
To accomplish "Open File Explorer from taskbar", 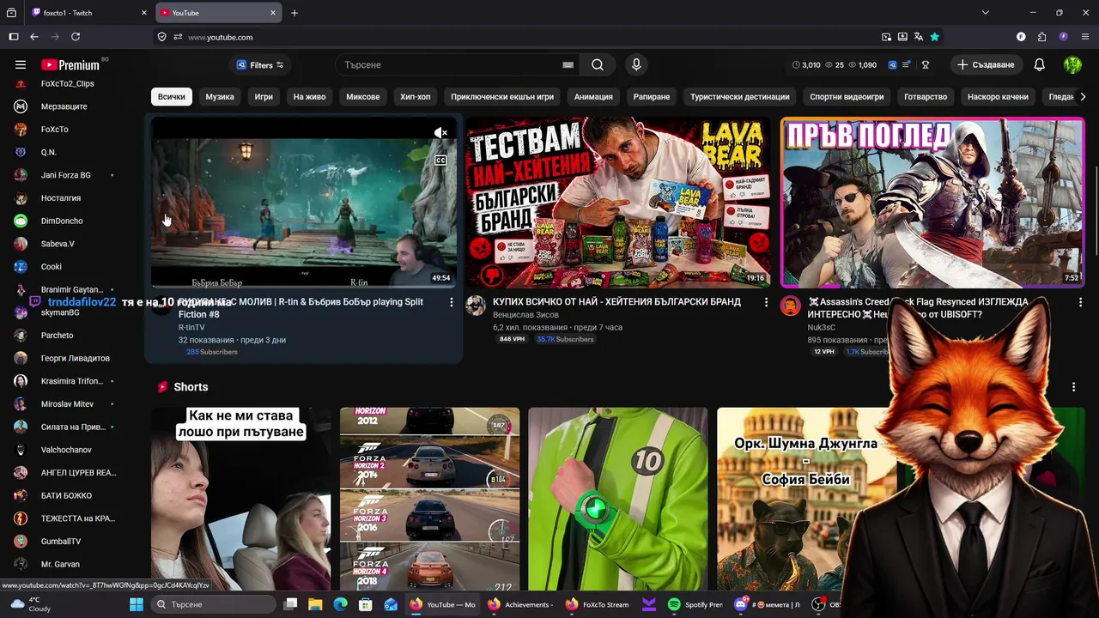I will 315,604.
